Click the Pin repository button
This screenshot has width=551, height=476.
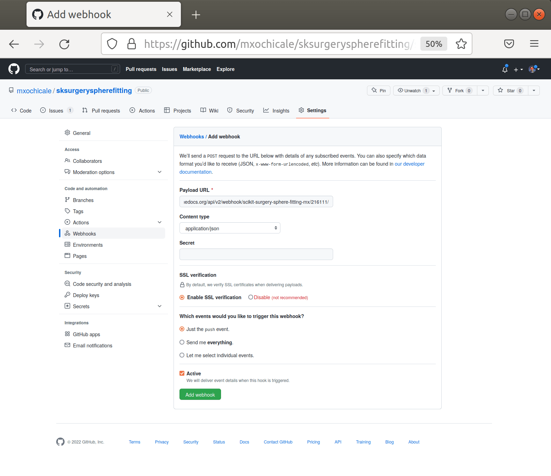[x=379, y=91]
